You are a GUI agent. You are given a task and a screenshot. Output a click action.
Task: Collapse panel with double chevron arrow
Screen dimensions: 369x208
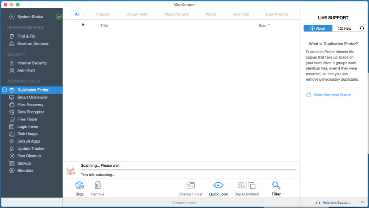click(362, 202)
